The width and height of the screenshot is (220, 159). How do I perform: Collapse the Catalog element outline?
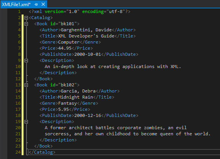[x=26, y=18]
